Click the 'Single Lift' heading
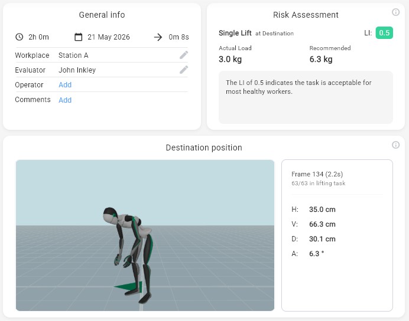This screenshot has width=409, height=321. click(235, 33)
